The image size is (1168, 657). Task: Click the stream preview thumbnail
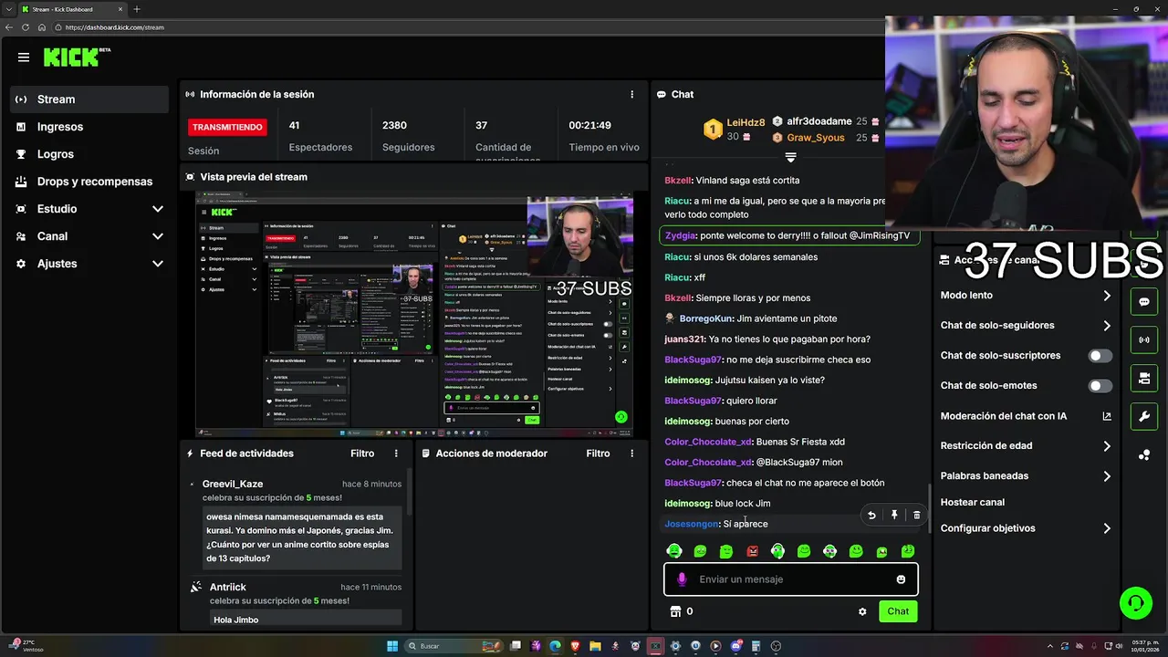pos(414,314)
